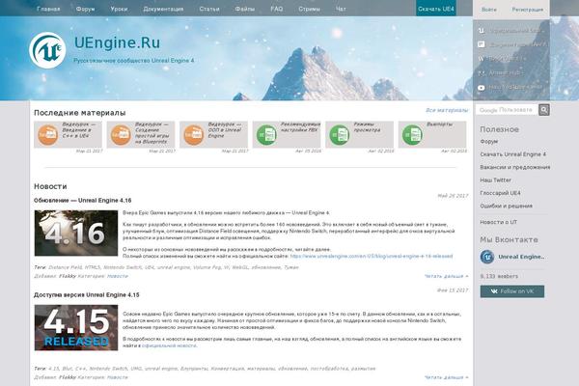Click the 'Volume Fog' tag under 4.16 article
579x386 pixels.
click(x=207, y=267)
